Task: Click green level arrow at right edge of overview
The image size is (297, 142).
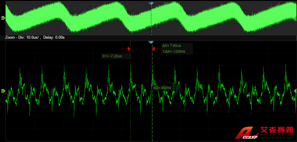Action: 295,18
